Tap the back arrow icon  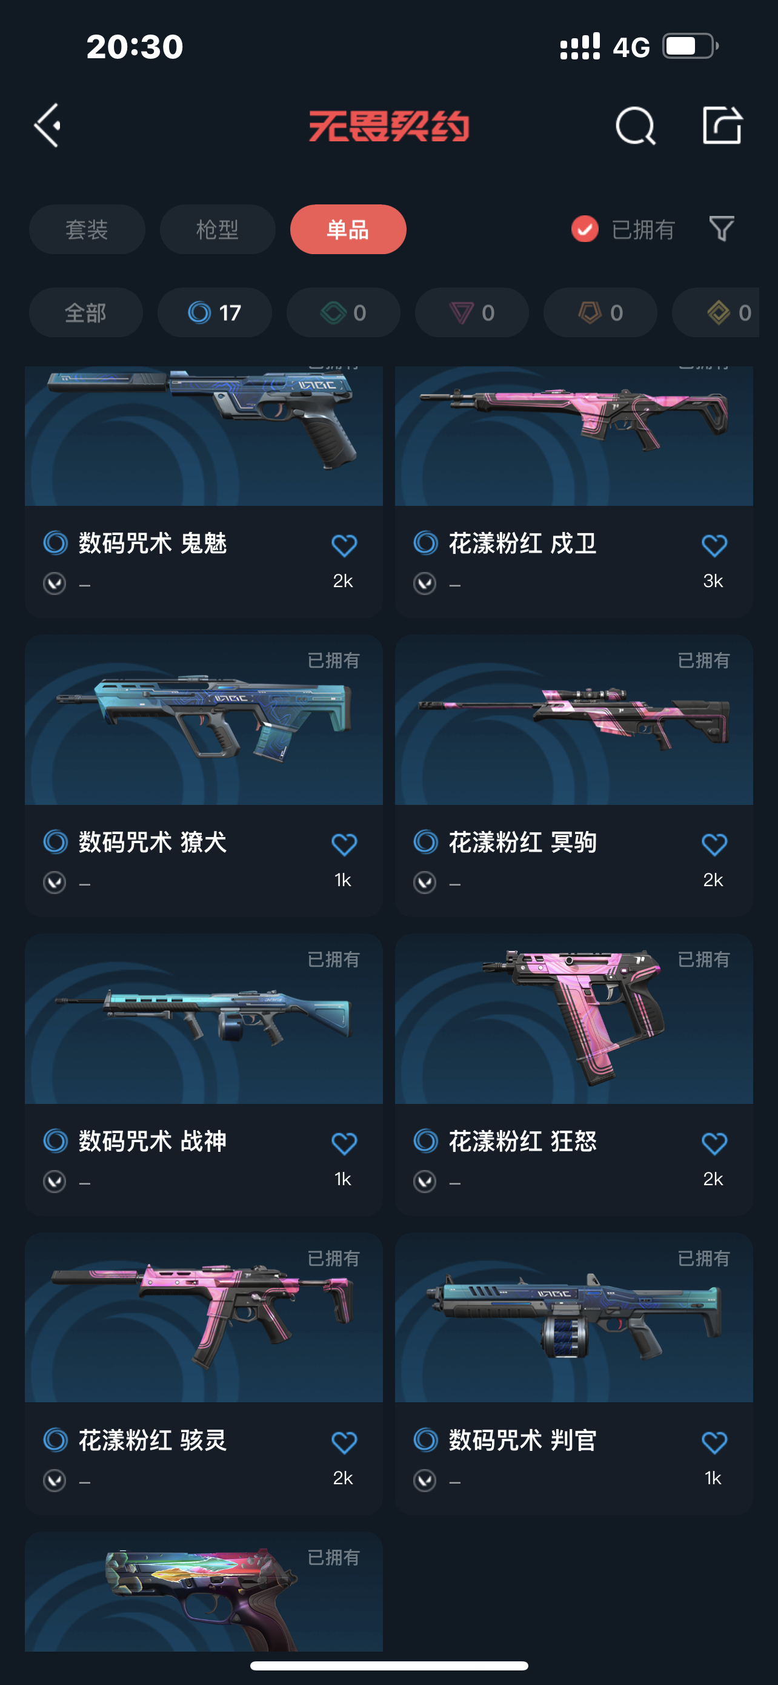point(48,125)
